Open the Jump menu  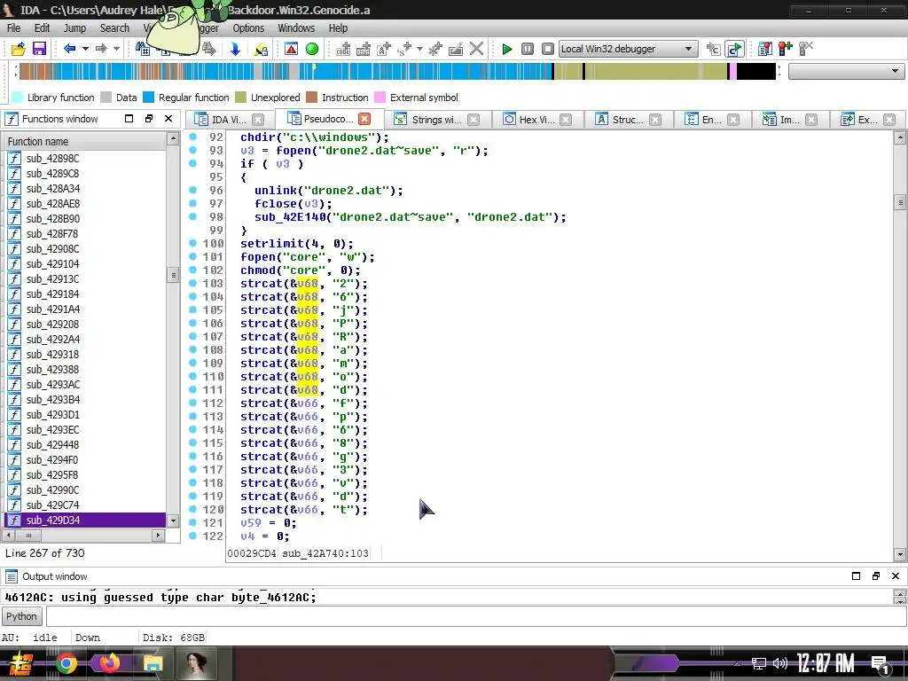coord(74,27)
